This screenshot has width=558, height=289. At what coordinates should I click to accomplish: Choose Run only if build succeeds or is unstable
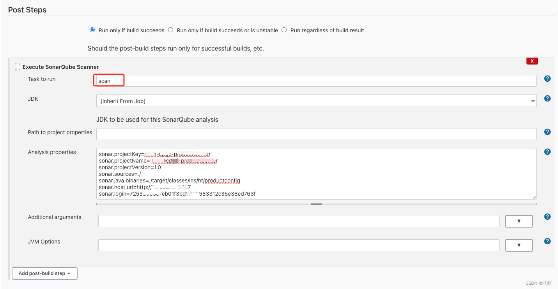click(x=170, y=30)
